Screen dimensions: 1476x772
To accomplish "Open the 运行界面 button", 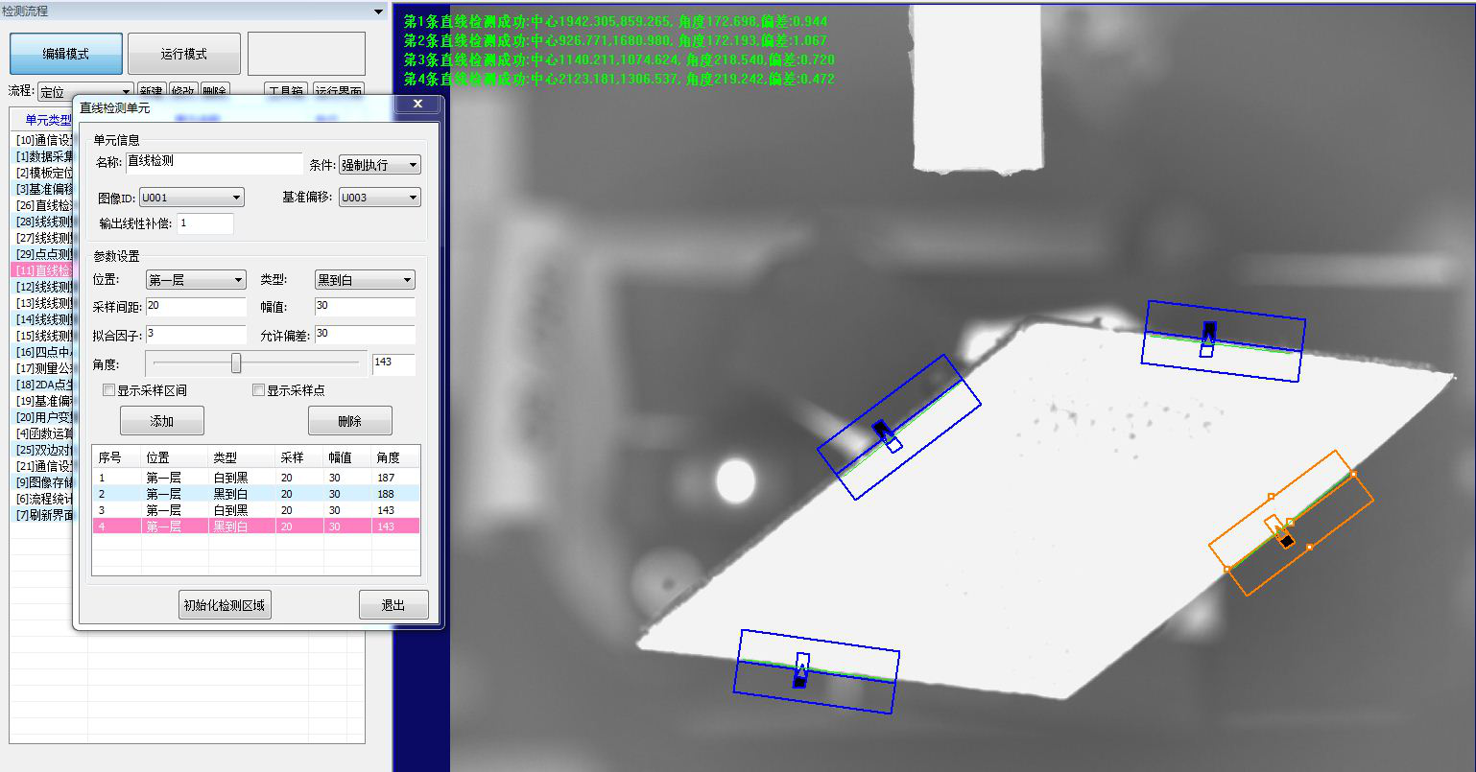I will 339,92.
